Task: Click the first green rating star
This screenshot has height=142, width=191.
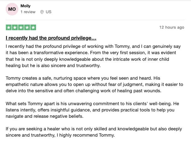Action: coord(9,27)
